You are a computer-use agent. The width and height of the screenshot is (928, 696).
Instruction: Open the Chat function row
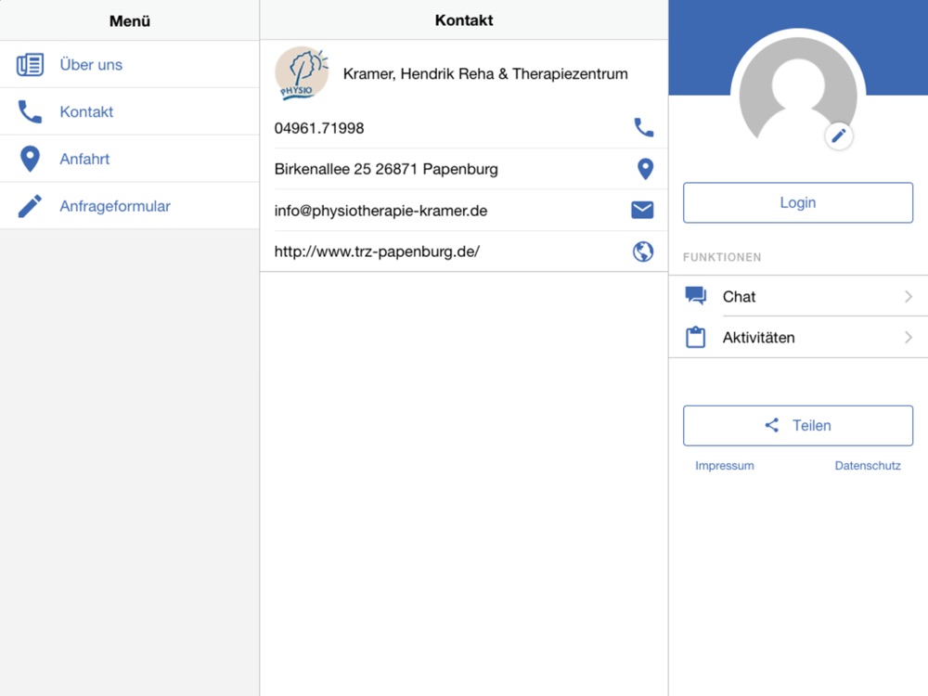798,296
